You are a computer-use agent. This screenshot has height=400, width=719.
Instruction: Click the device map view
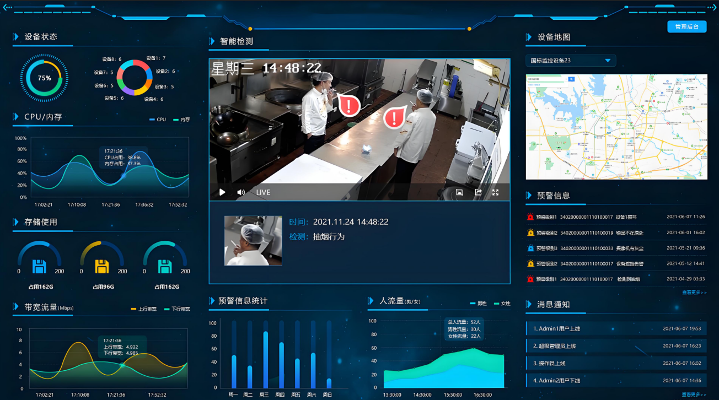616,127
